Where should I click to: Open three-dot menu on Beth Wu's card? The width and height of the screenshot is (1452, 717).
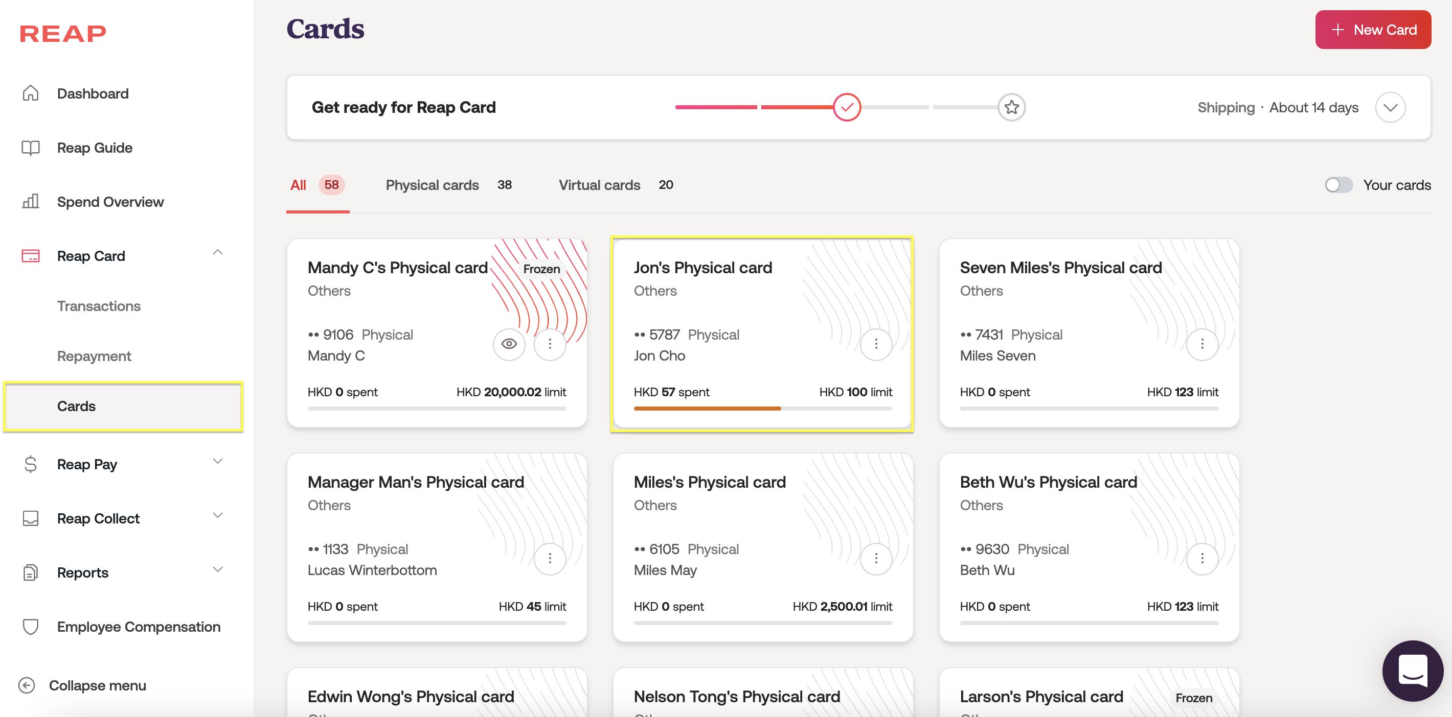pos(1201,558)
